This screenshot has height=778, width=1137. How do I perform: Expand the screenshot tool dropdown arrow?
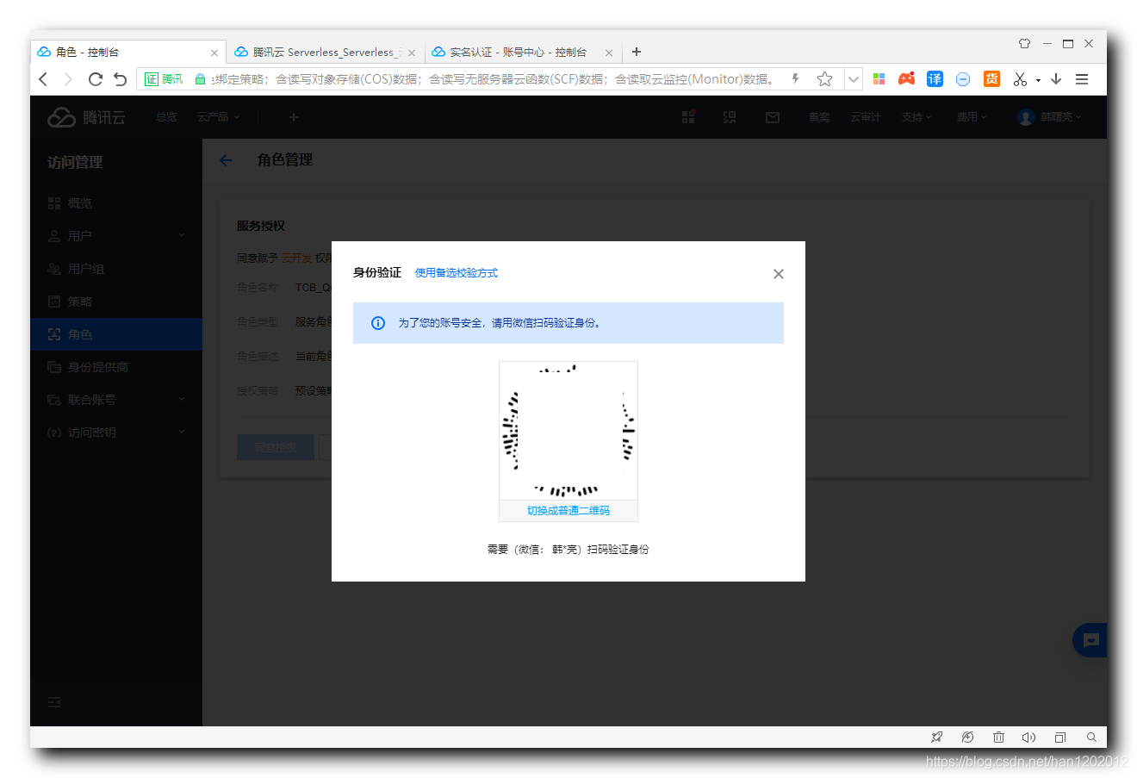pyautogui.click(x=1038, y=80)
